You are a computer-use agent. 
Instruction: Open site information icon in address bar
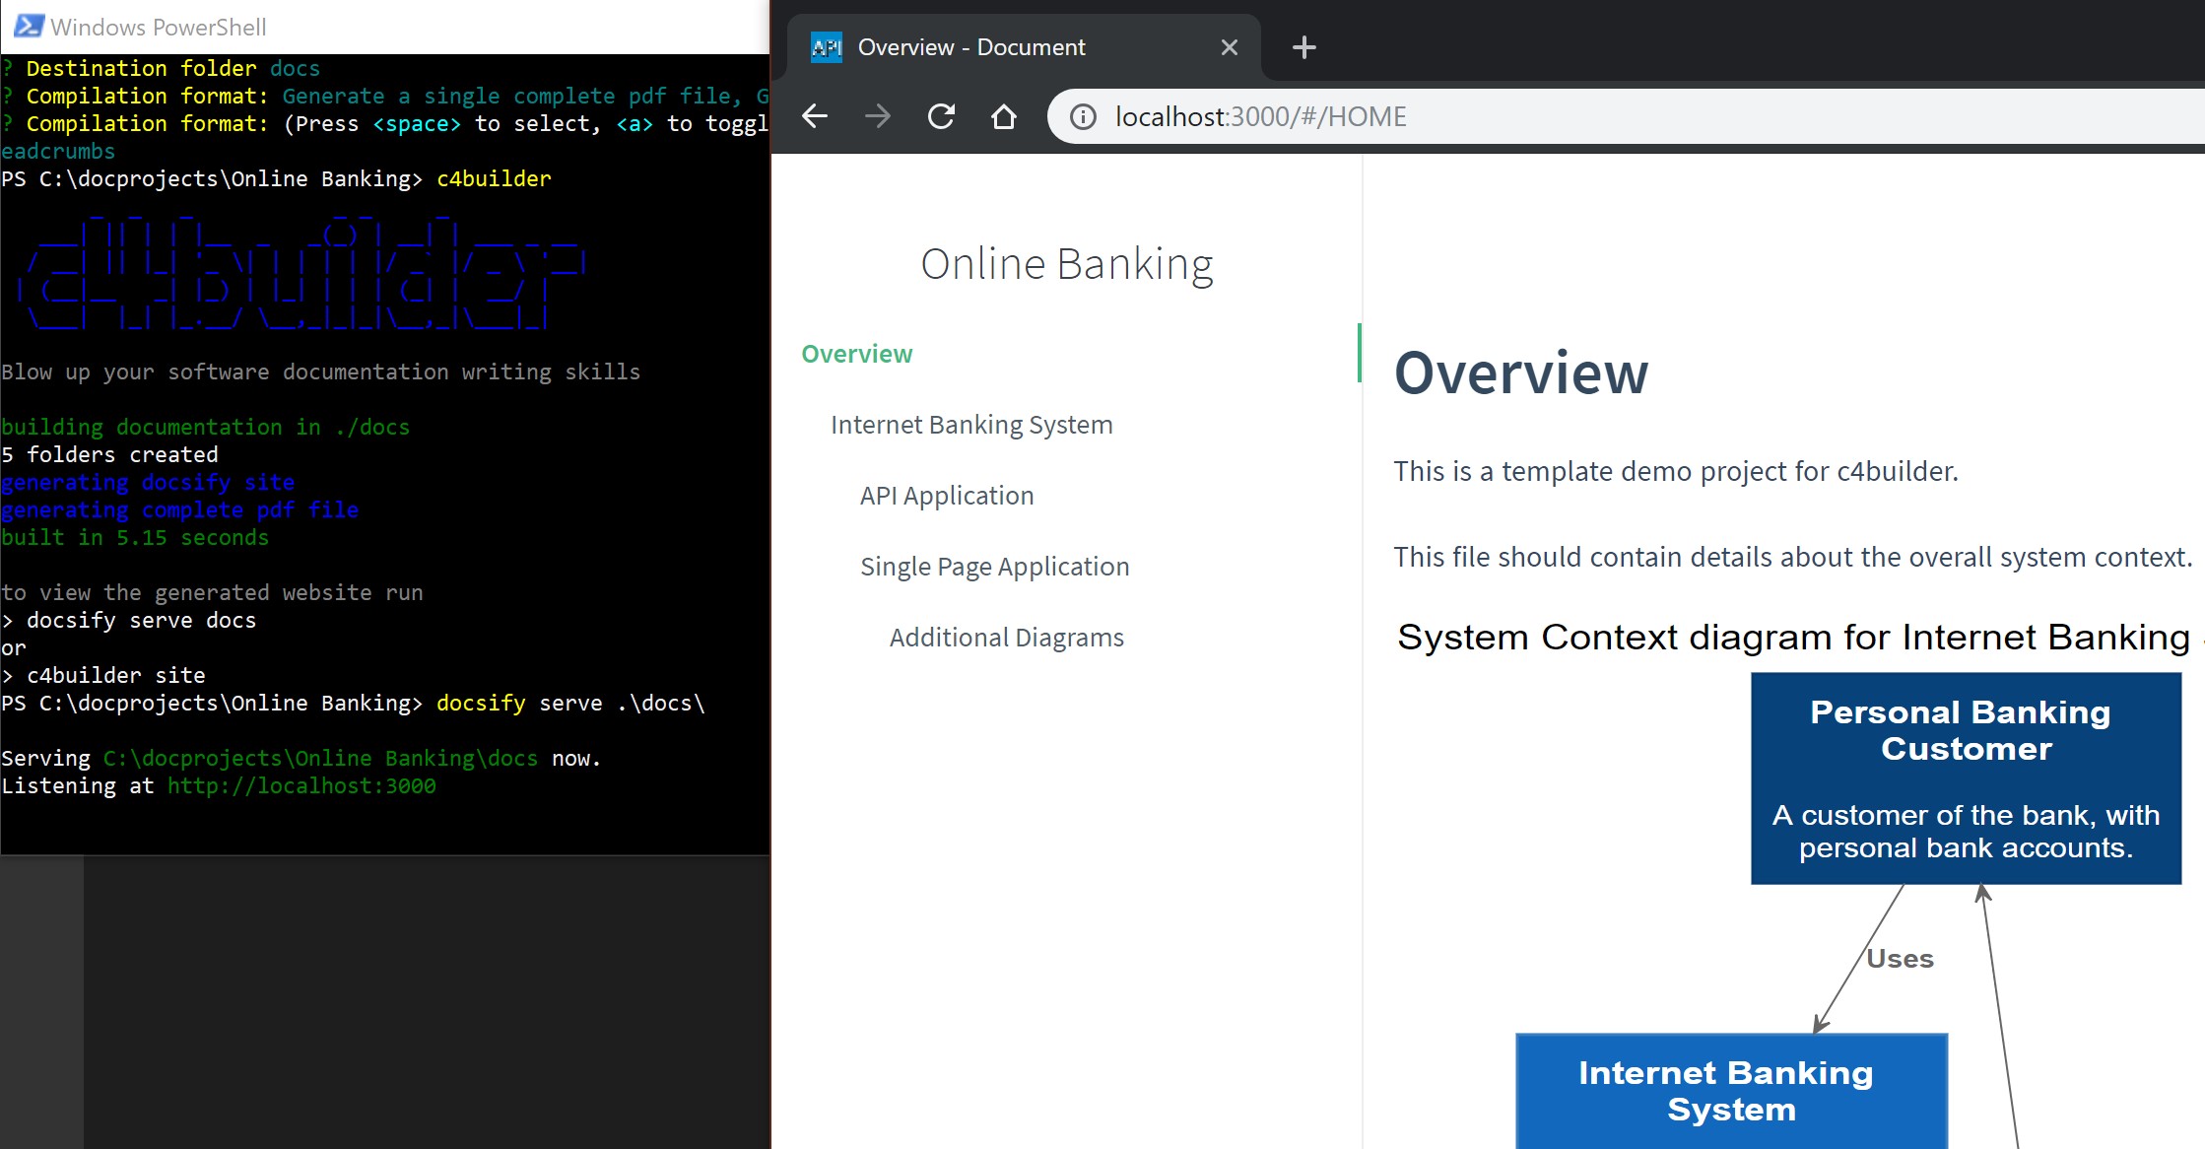(1083, 117)
